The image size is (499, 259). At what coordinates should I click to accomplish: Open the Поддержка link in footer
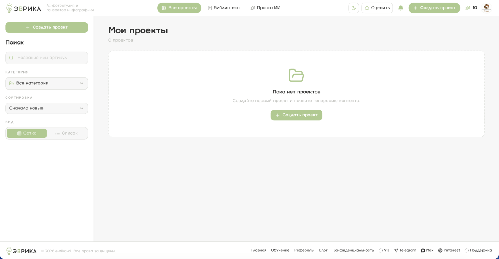click(x=478, y=250)
